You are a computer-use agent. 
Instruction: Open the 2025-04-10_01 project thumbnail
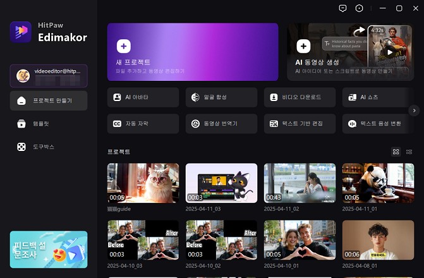pyautogui.click(x=300, y=240)
